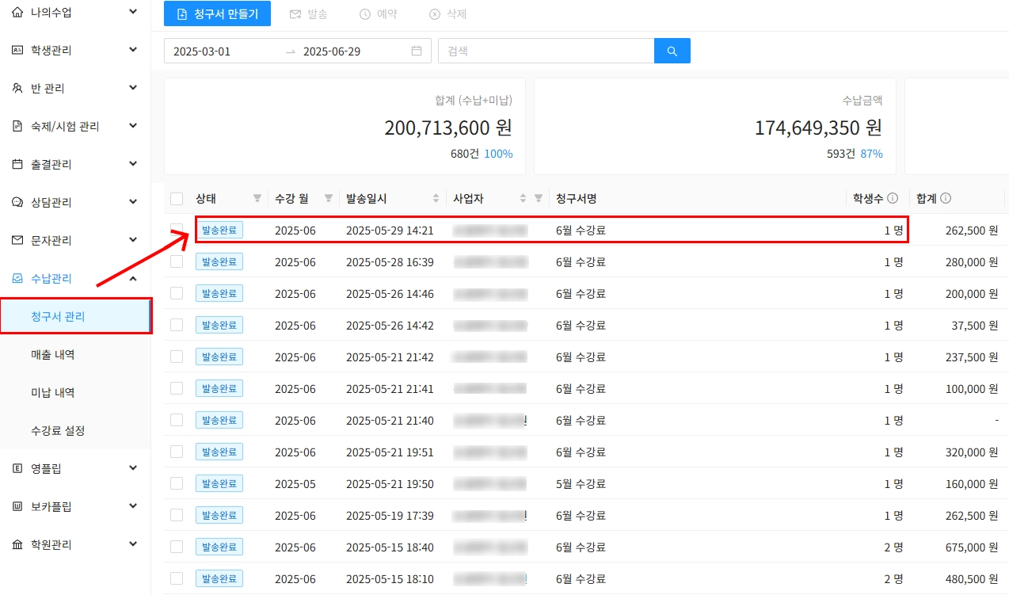Viewport: 1009px width, 595px height.
Task: Click filter icon on 사업자 column
Action: pos(539,198)
